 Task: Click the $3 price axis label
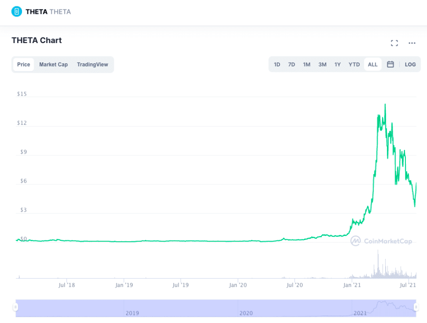pos(23,210)
